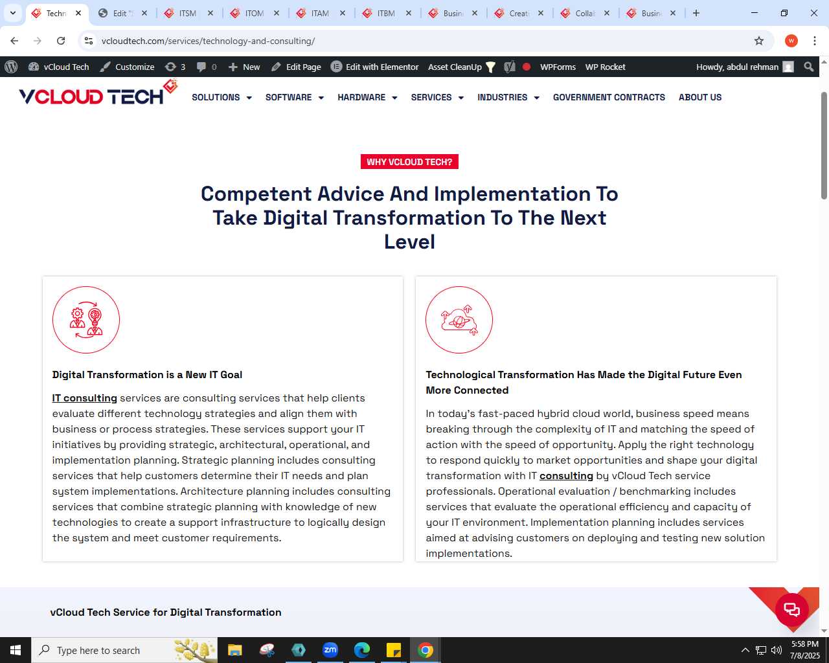Click the Yoast SEO icon in admin bar
Viewport: 829px width, 663px height.
coord(510,67)
